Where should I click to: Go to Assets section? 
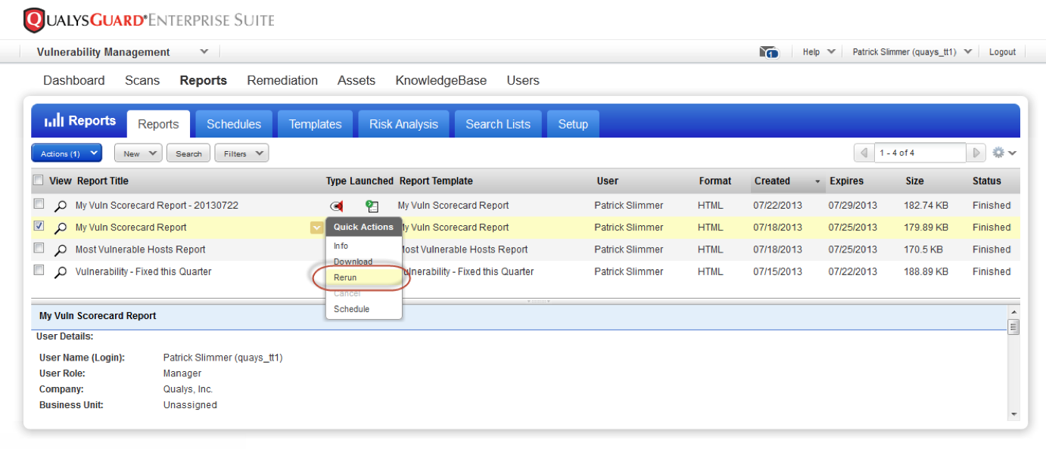pyautogui.click(x=356, y=80)
